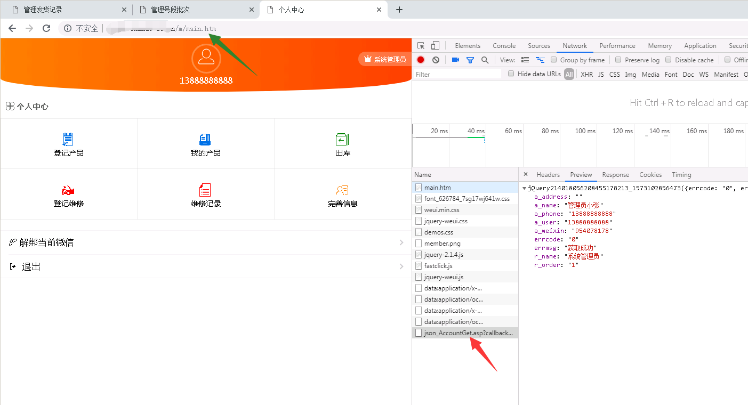Enable Disable cache checkbox
This screenshot has height=405, width=748.
click(669, 60)
